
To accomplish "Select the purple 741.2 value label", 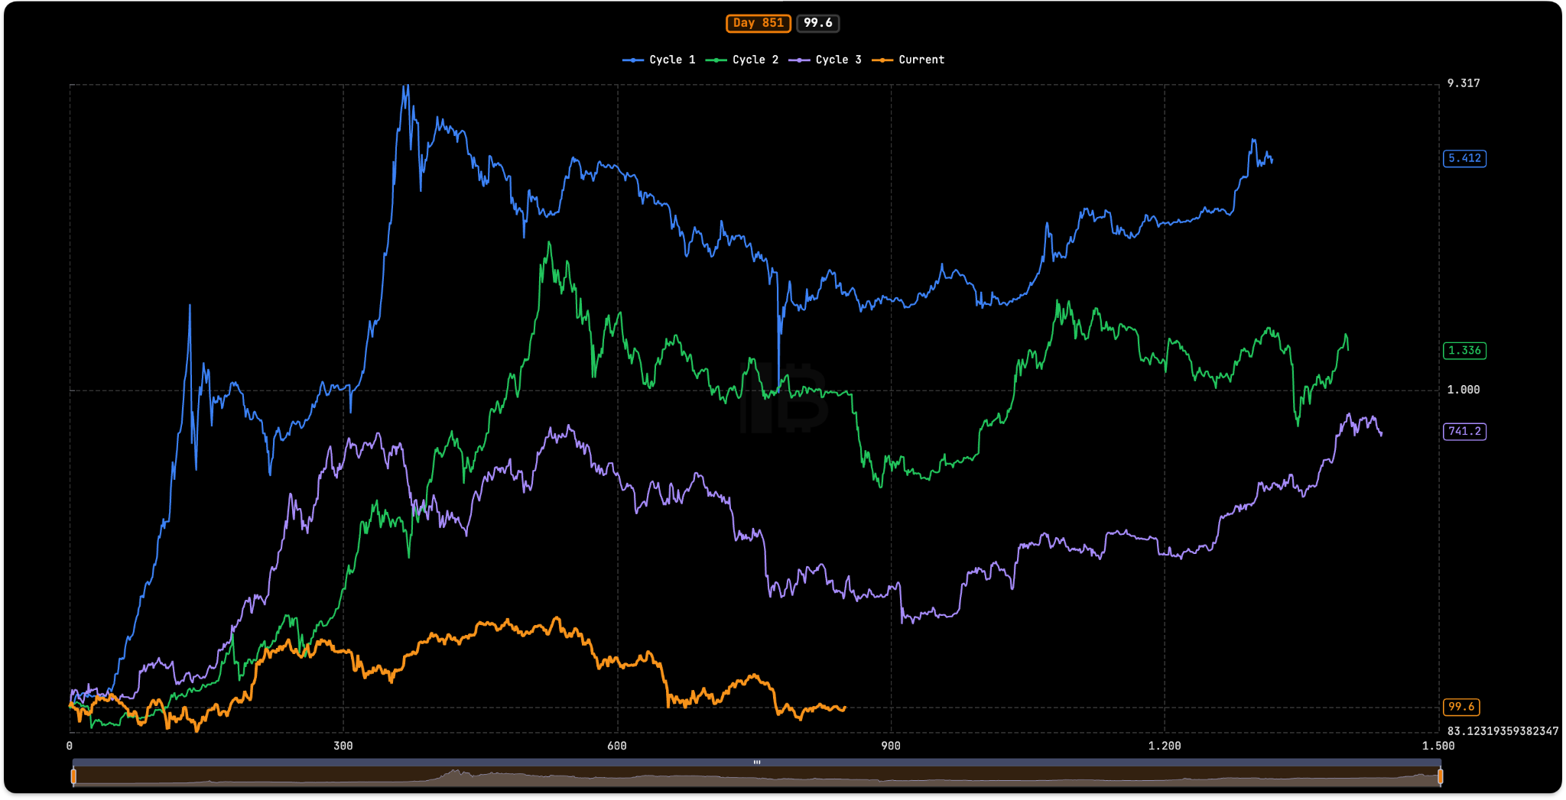I will coord(1464,432).
